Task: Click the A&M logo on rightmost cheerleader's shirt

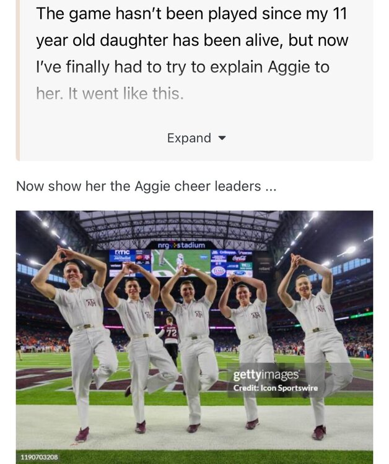Action: [x=320, y=308]
